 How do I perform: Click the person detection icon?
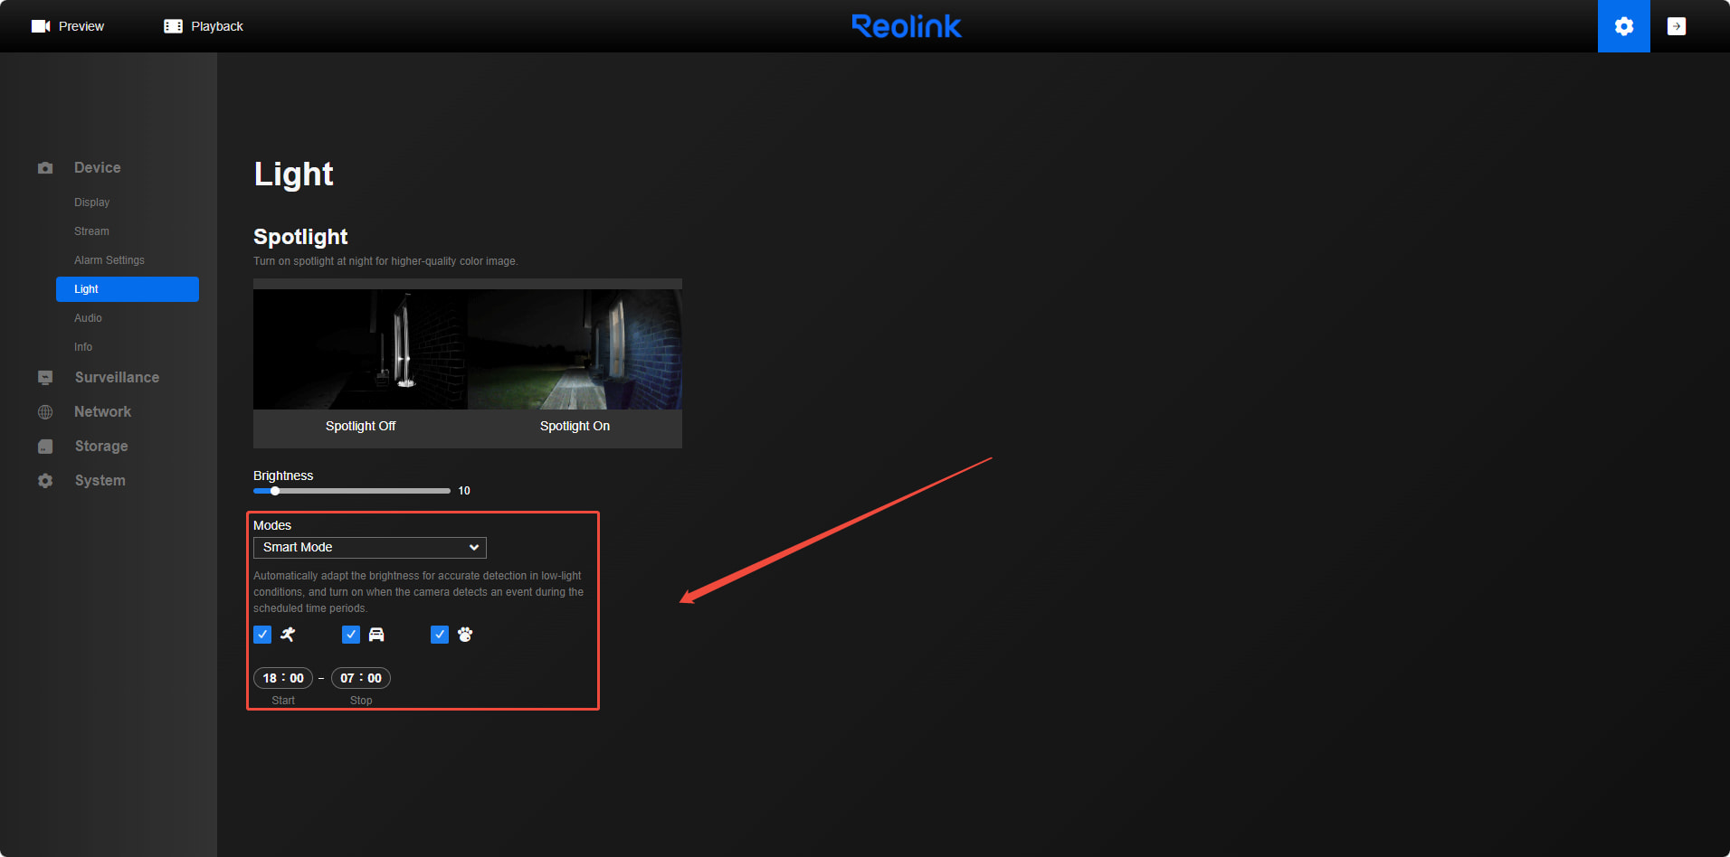click(288, 635)
